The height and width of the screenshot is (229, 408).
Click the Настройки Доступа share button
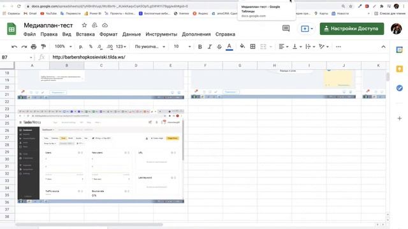(352, 29)
